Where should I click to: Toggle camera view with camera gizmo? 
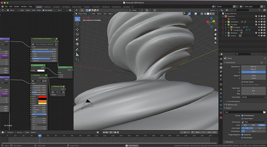tap(216, 38)
